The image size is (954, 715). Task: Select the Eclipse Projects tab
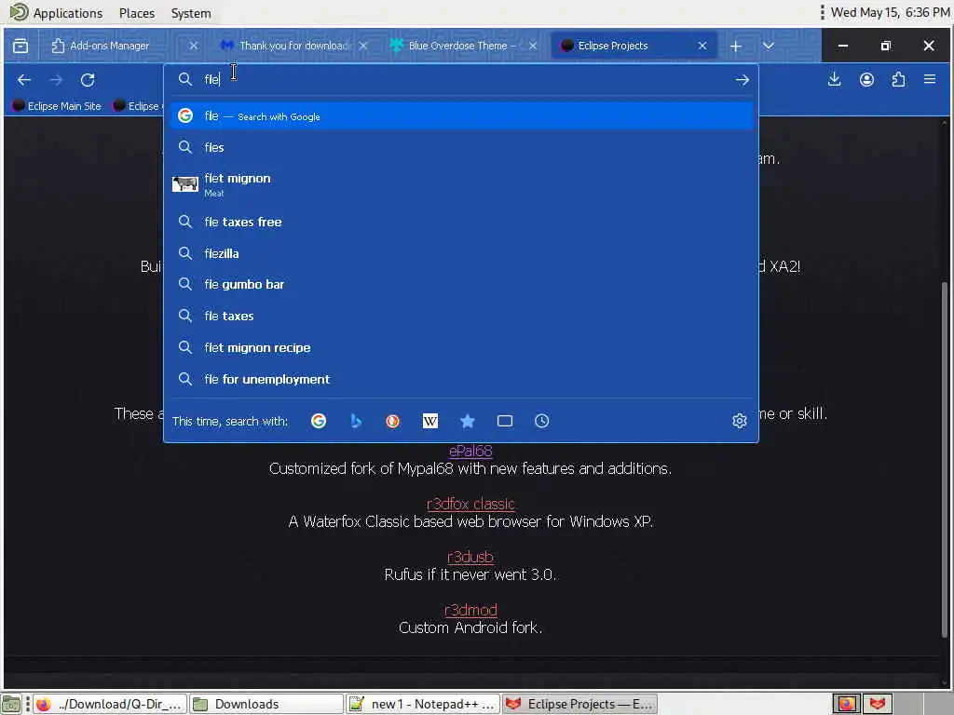(634, 46)
